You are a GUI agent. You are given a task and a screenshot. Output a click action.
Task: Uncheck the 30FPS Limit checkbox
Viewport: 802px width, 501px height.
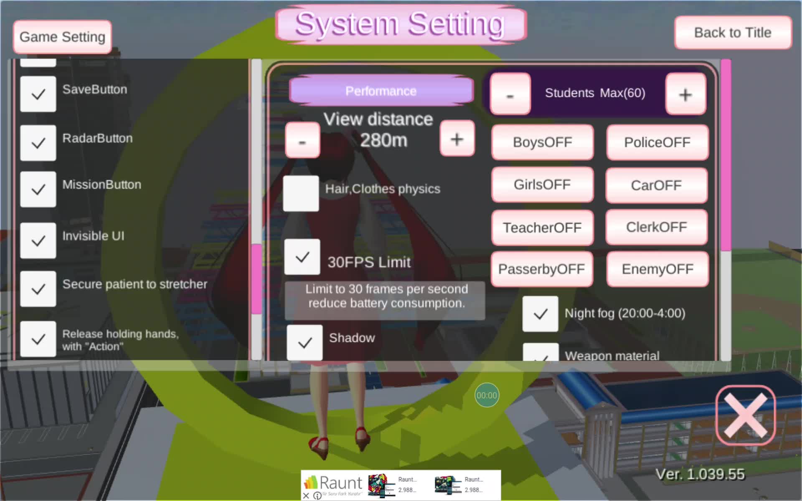(302, 257)
